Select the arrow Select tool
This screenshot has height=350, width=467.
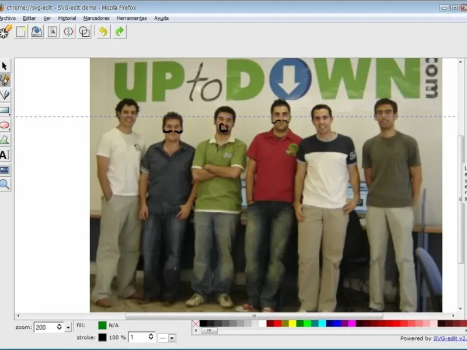click(5, 66)
